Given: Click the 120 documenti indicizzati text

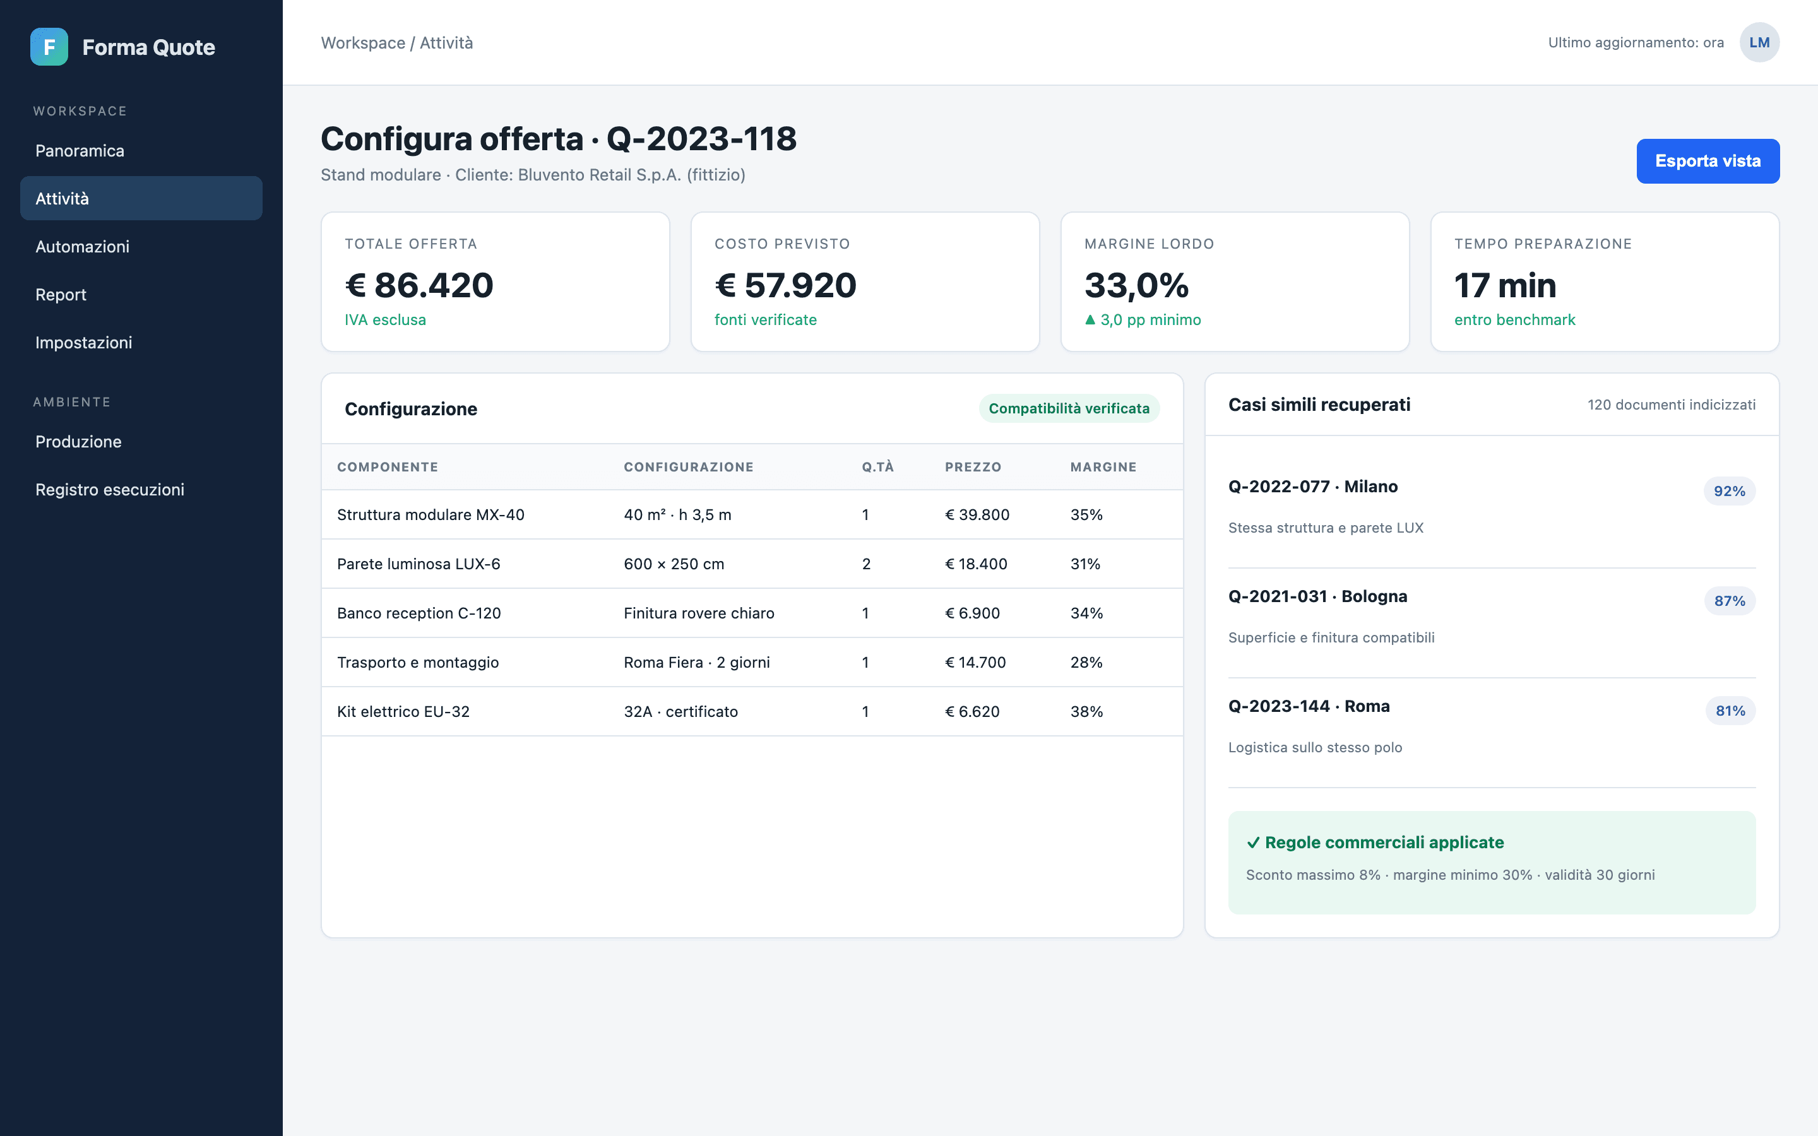Looking at the screenshot, I should tap(1672, 404).
